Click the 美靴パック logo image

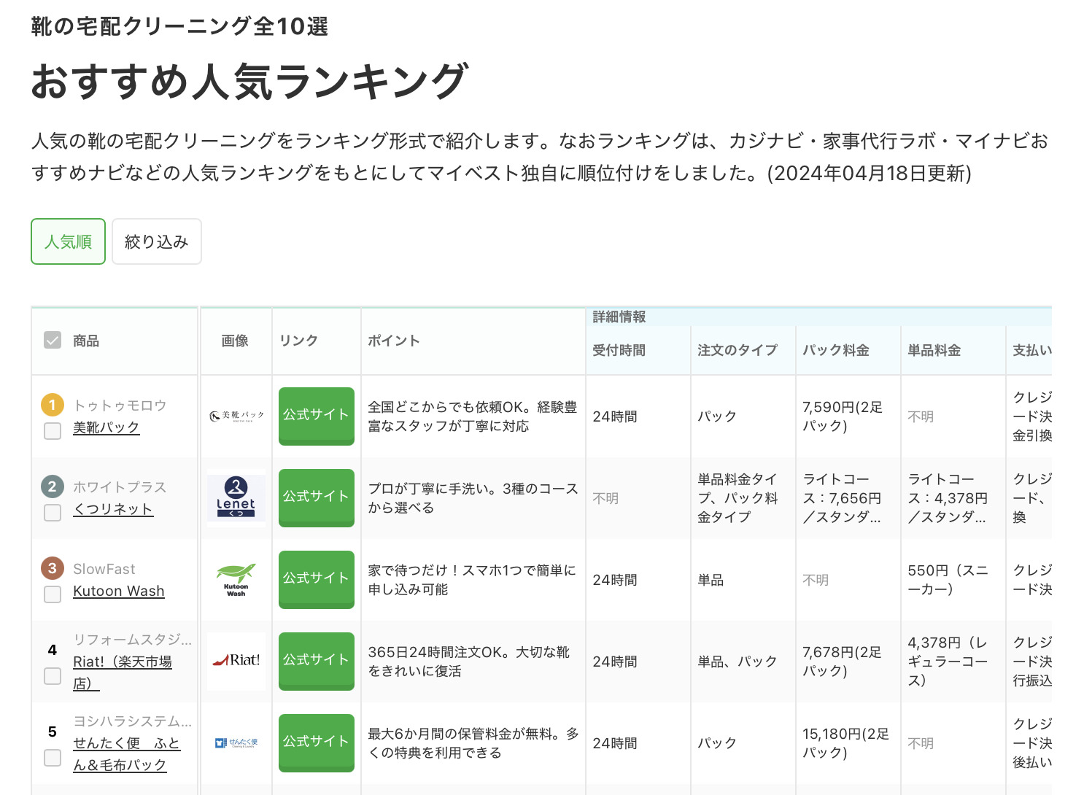(236, 416)
